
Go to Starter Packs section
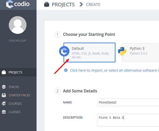pyautogui.click(x=19, y=95)
